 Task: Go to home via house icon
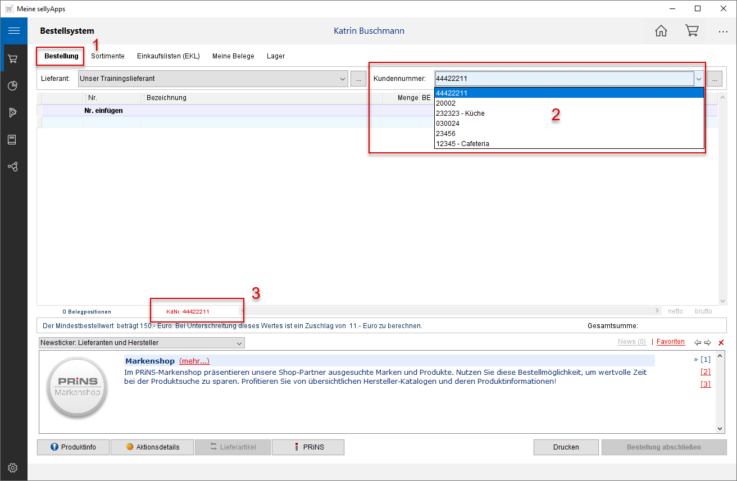click(661, 31)
